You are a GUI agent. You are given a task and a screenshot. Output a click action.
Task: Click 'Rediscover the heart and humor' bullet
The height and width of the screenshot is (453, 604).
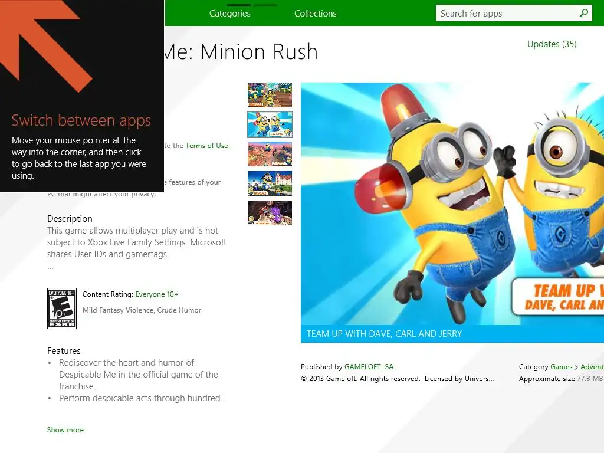(138, 375)
